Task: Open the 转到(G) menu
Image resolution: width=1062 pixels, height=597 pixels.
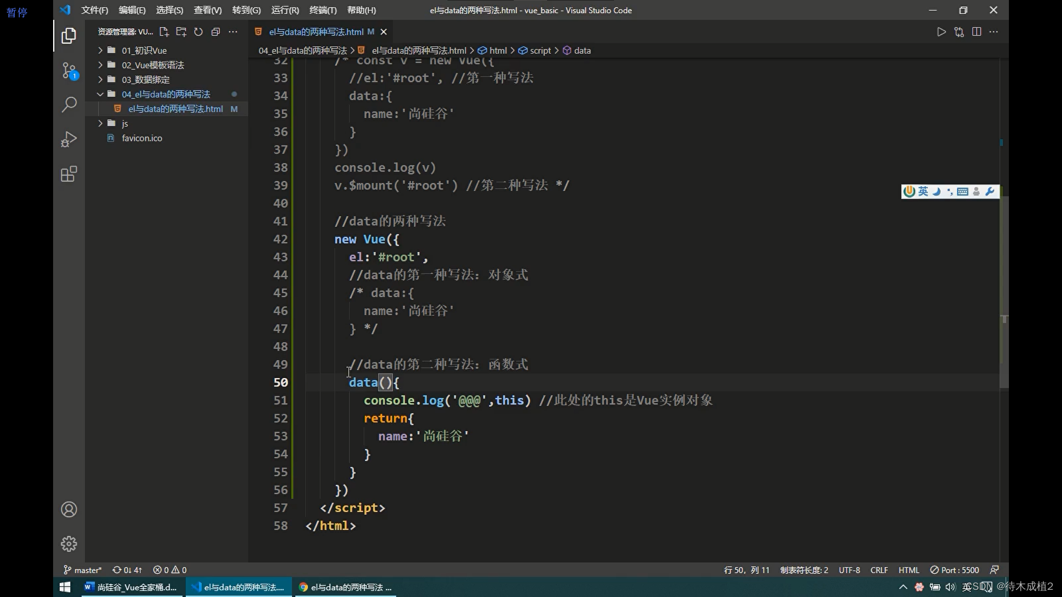Action: coord(246,10)
